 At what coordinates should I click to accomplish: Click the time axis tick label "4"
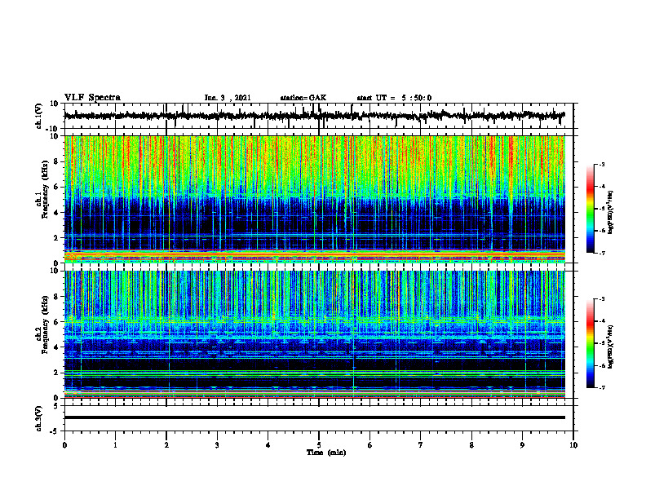coord(268,445)
